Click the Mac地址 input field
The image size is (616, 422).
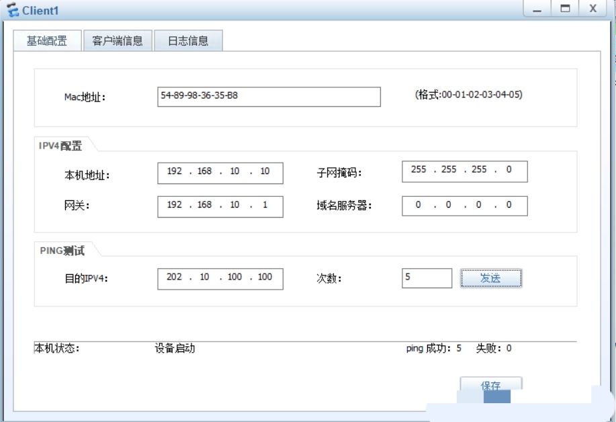point(269,97)
